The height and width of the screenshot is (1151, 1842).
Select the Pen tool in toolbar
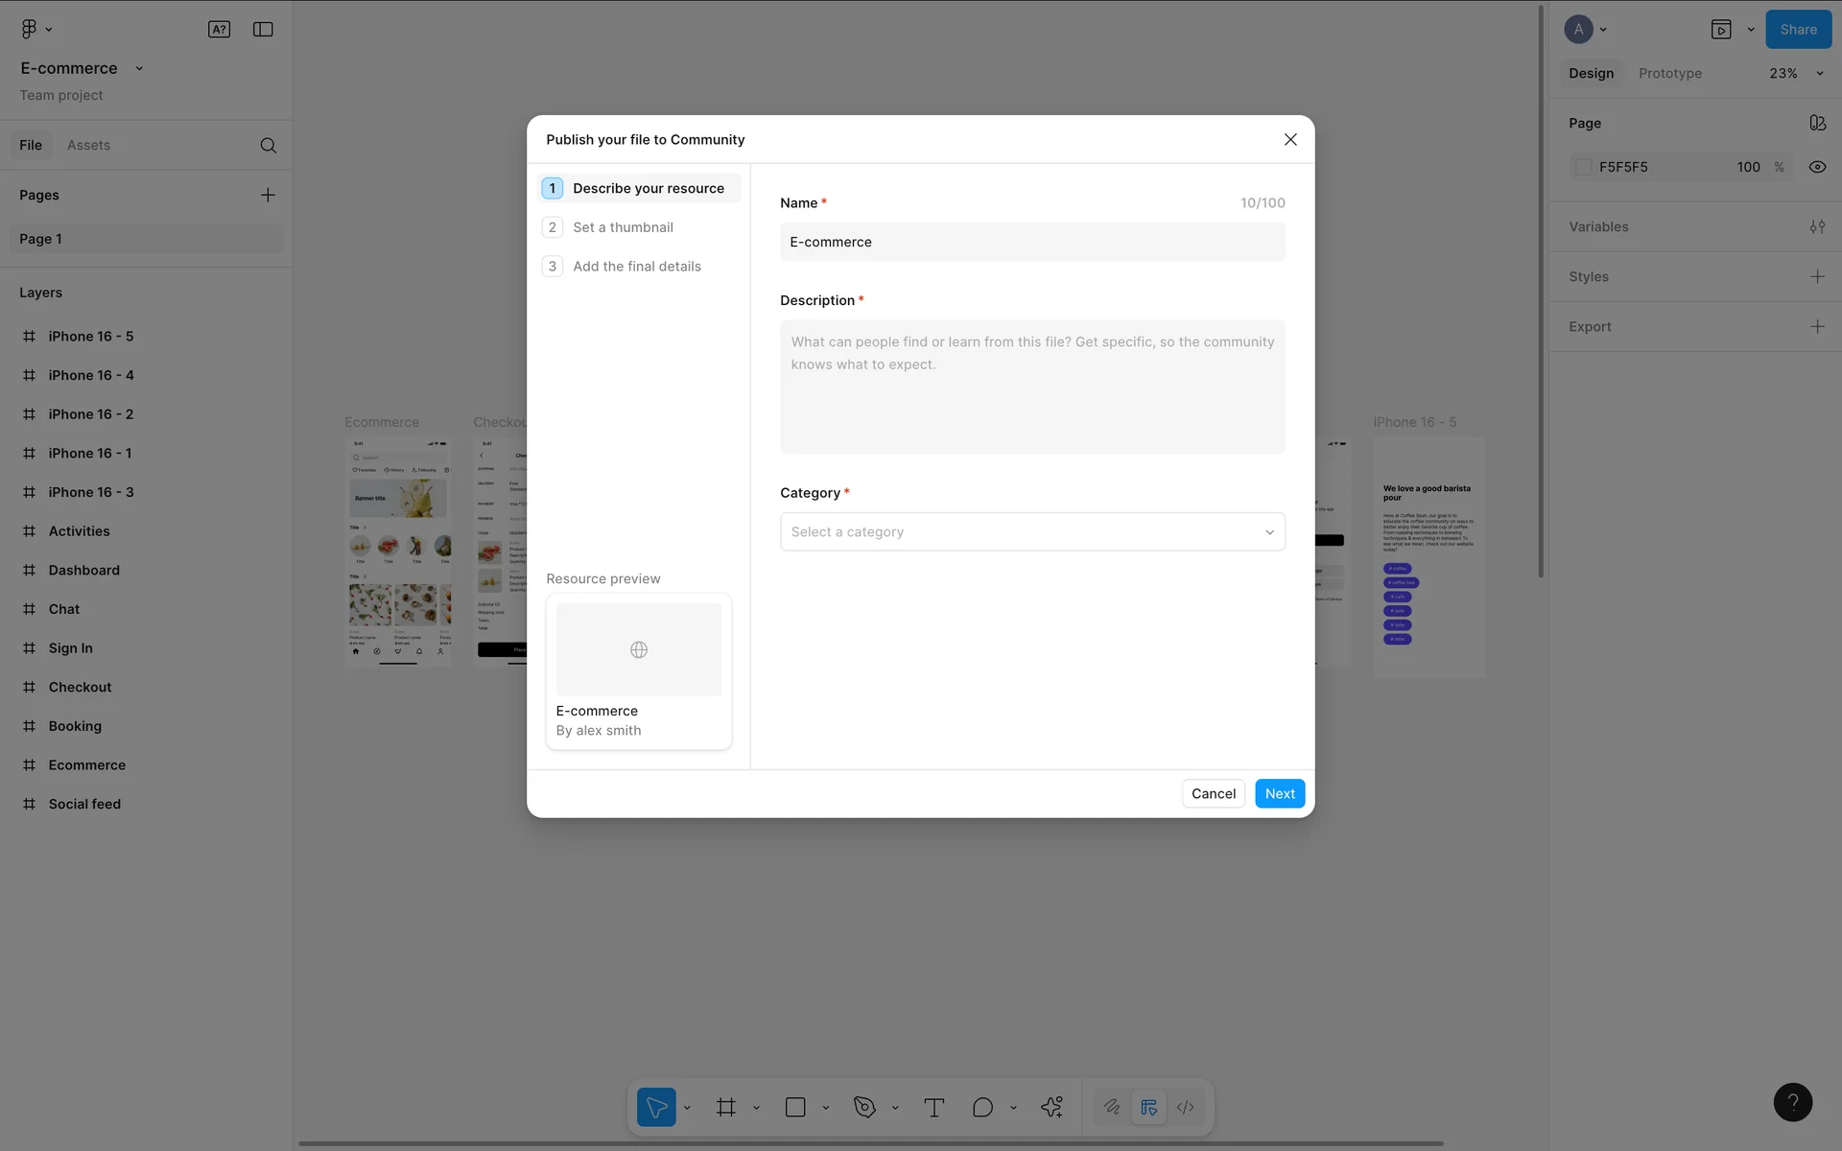864,1107
